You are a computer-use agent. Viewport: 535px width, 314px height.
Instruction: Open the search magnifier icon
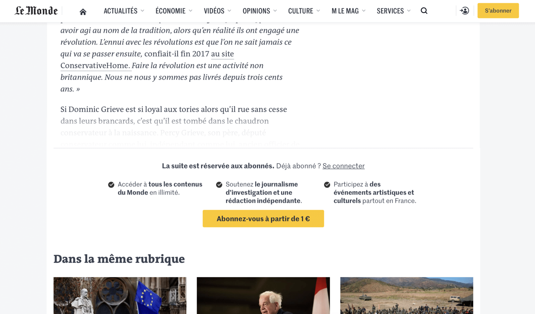click(424, 11)
